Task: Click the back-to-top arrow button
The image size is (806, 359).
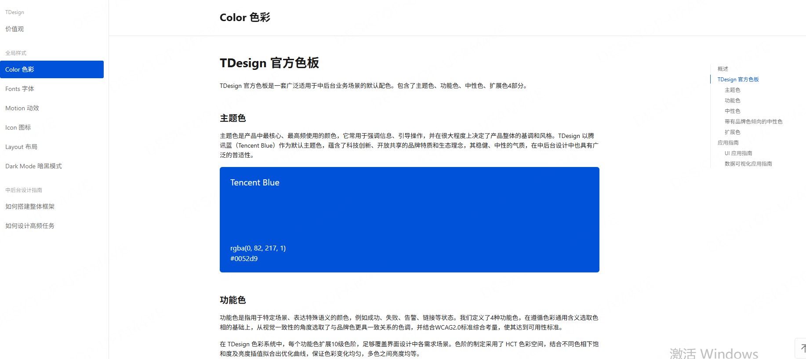Action: click(802, 348)
